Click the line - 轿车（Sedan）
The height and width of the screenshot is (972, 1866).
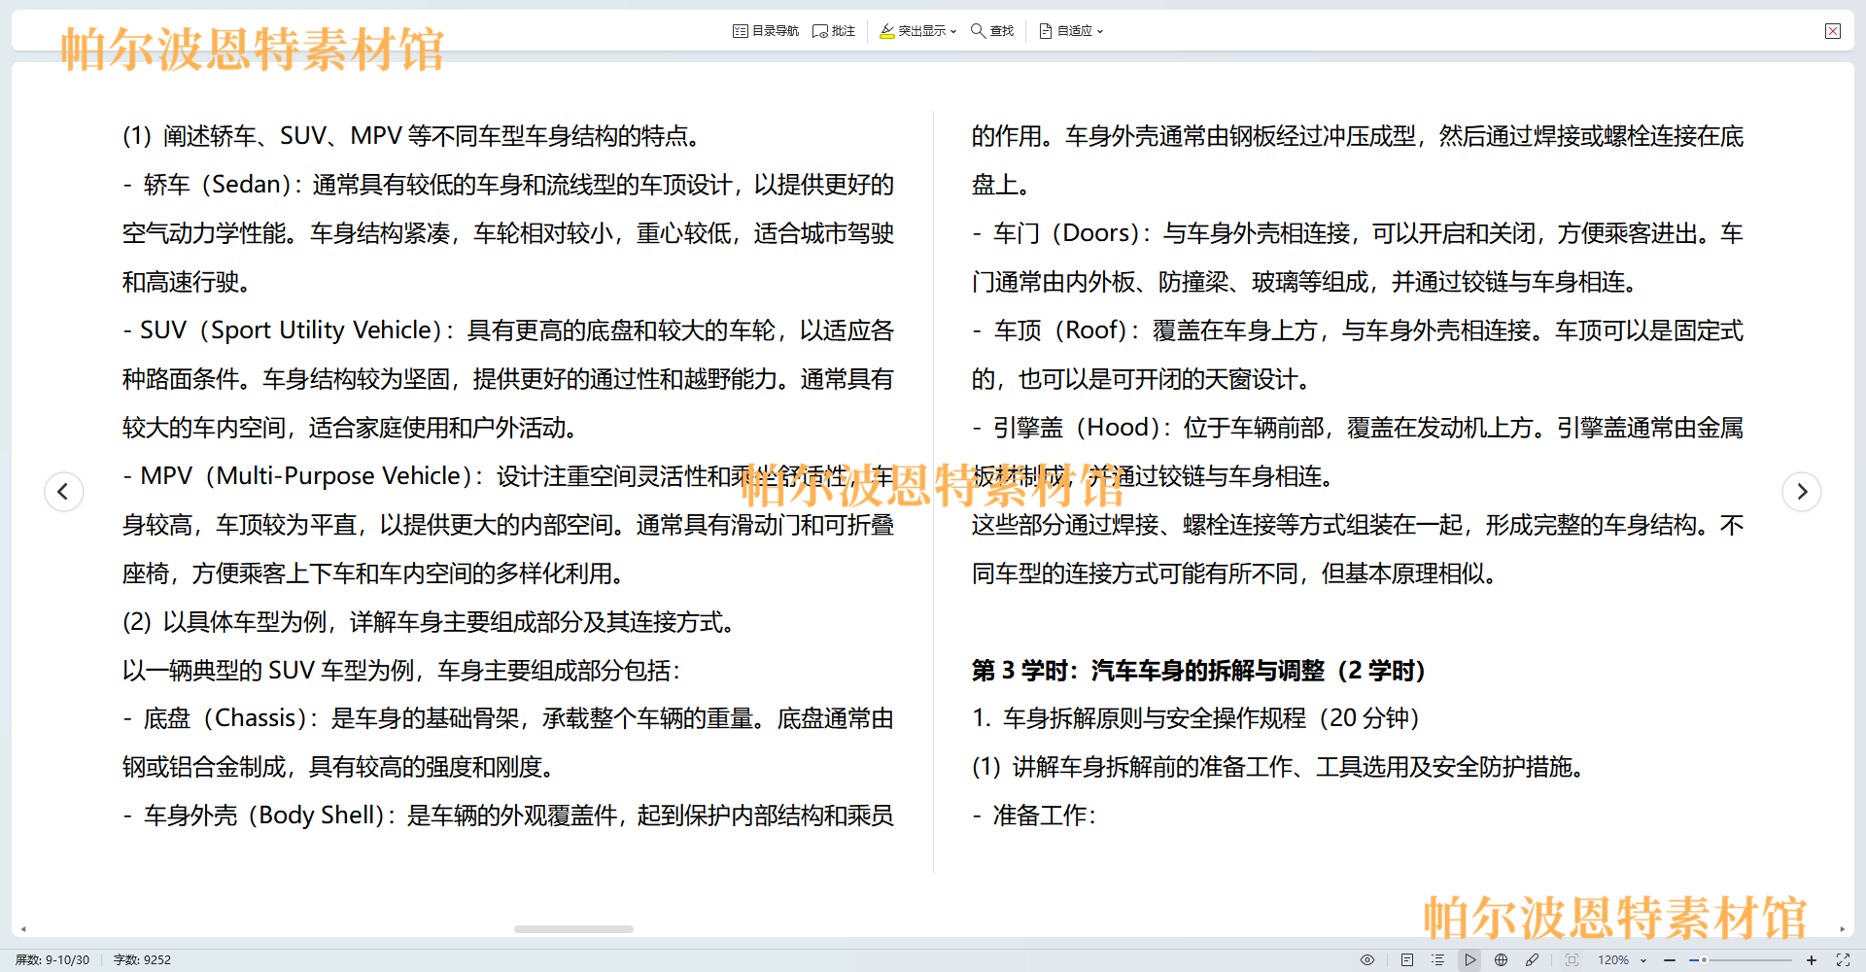pos(508,185)
